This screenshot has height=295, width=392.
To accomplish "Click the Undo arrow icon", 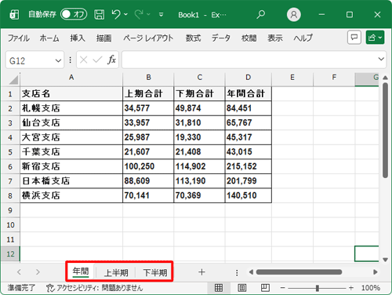I will (x=116, y=14).
